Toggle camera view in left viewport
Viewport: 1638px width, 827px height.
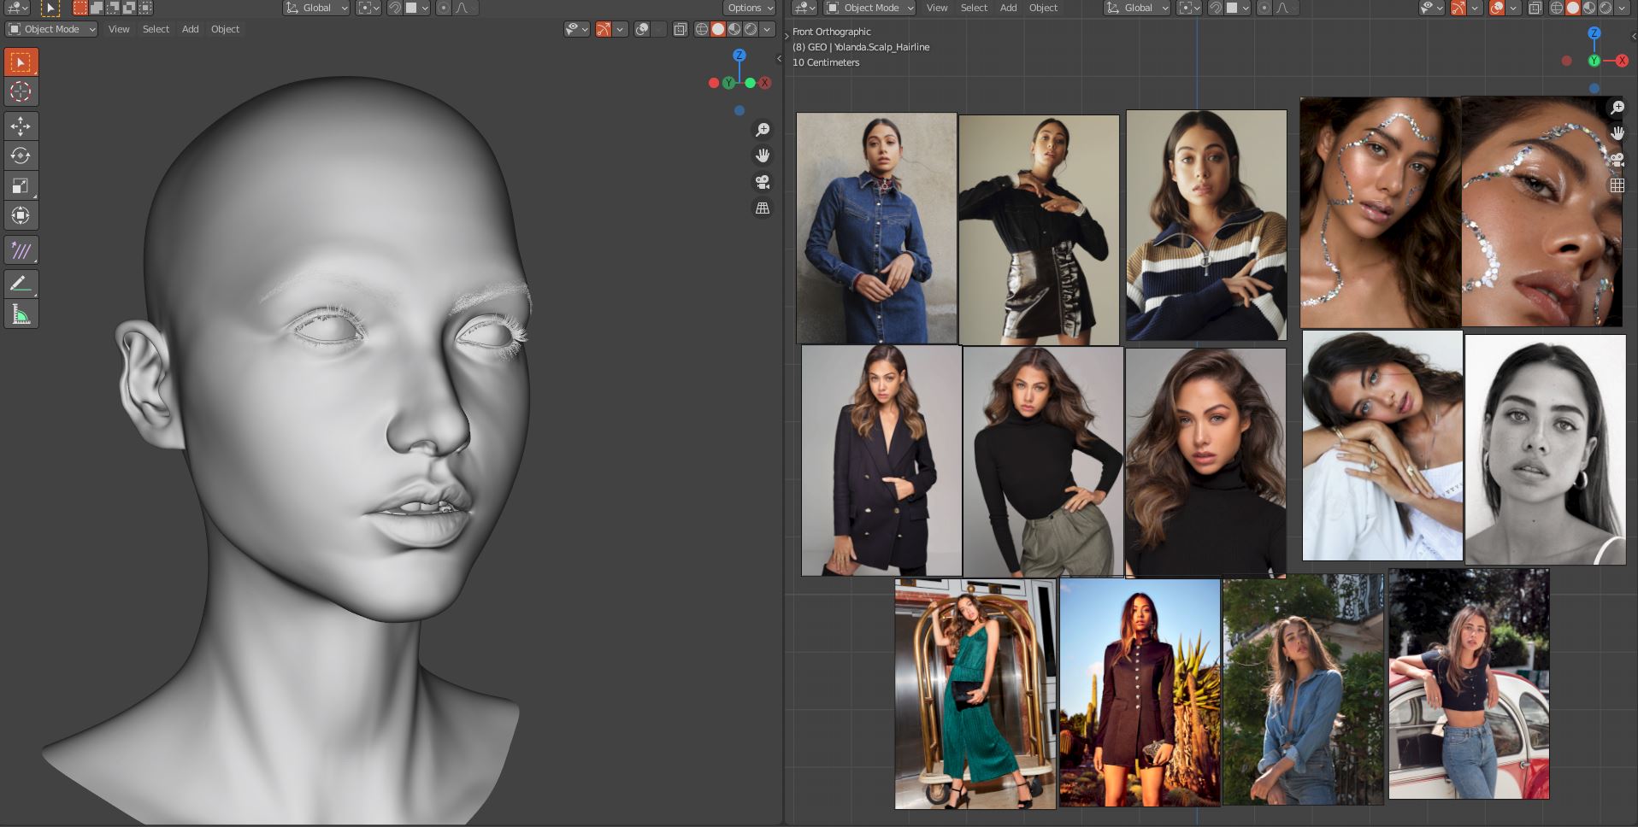[x=762, y=182]
